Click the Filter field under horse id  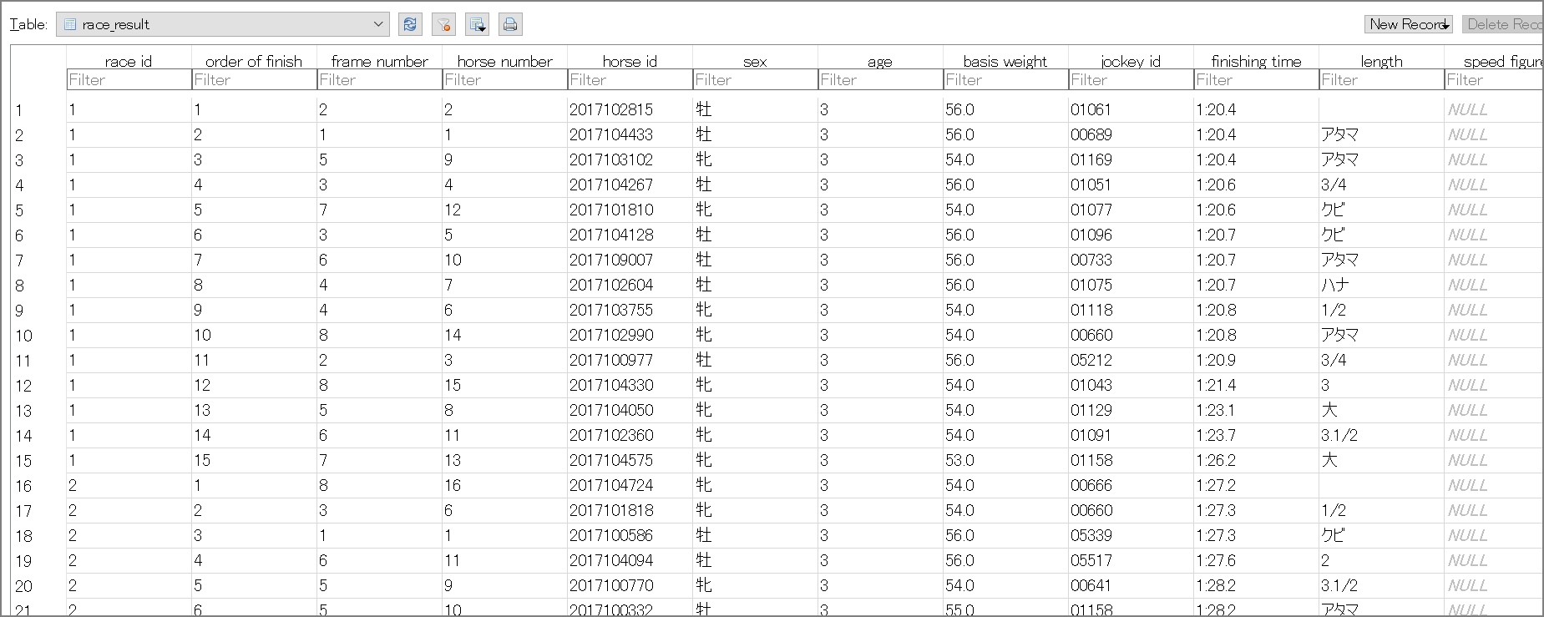630,80
